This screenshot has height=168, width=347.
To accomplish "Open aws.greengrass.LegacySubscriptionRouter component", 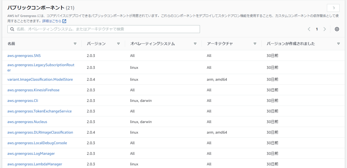I will (x=41, y=67).
